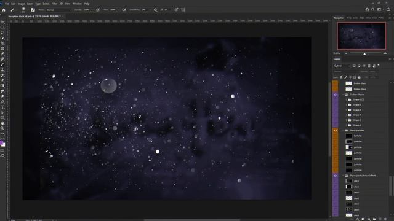Click navigator zoom out button

[x=346, y=53]
